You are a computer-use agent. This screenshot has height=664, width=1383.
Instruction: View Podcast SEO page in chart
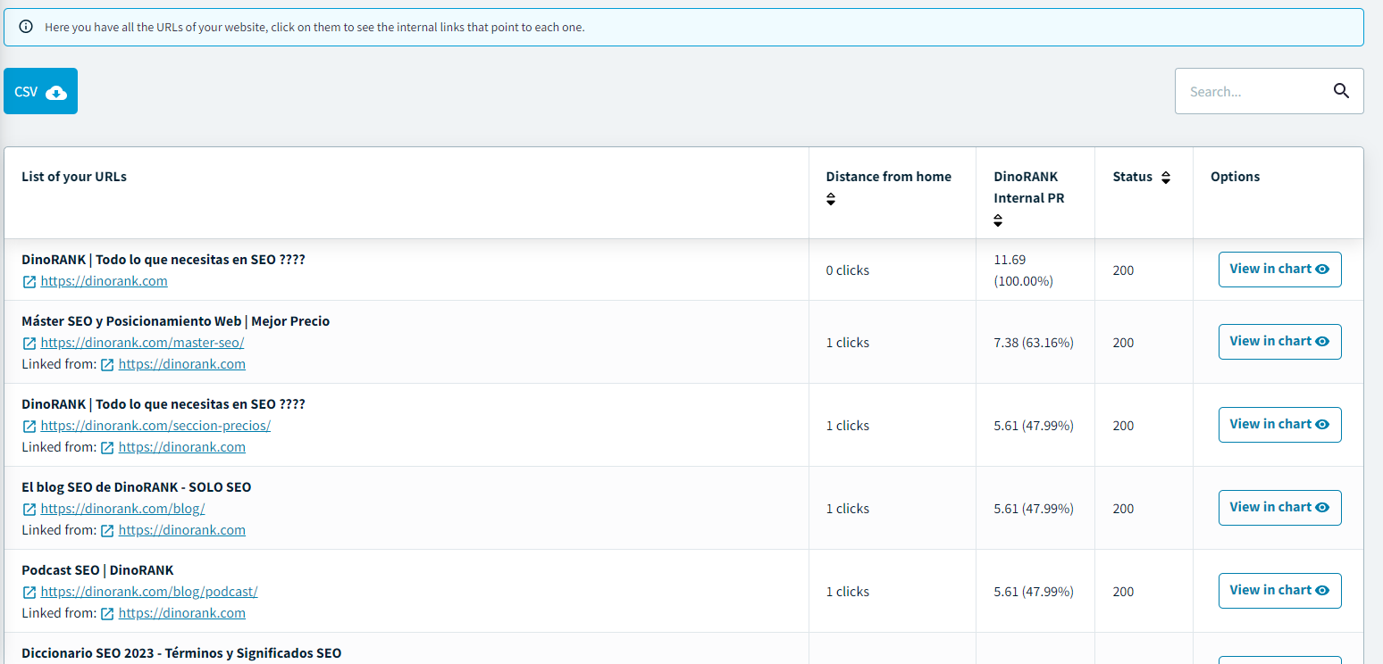tap(1279, 591)
